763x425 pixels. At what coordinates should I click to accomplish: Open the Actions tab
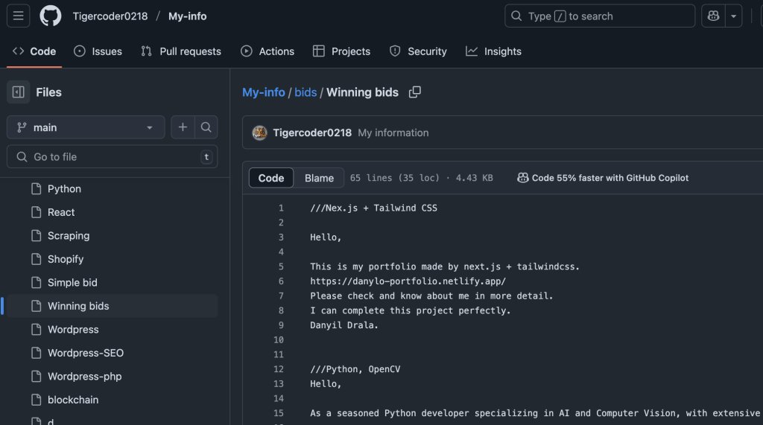[267, 51]
